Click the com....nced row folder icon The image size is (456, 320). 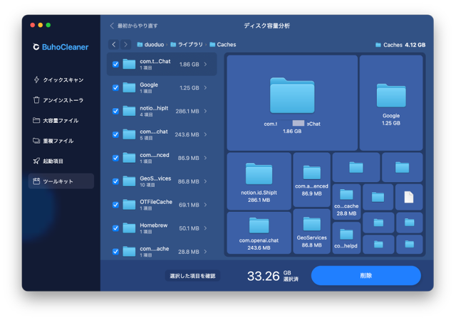click(x=129, y=158)
